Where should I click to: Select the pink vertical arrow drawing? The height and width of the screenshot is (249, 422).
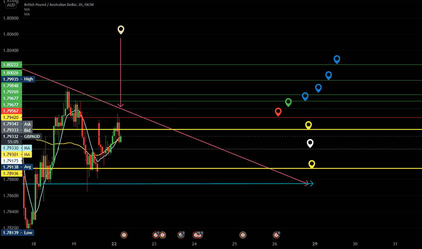tap(120, 73)
